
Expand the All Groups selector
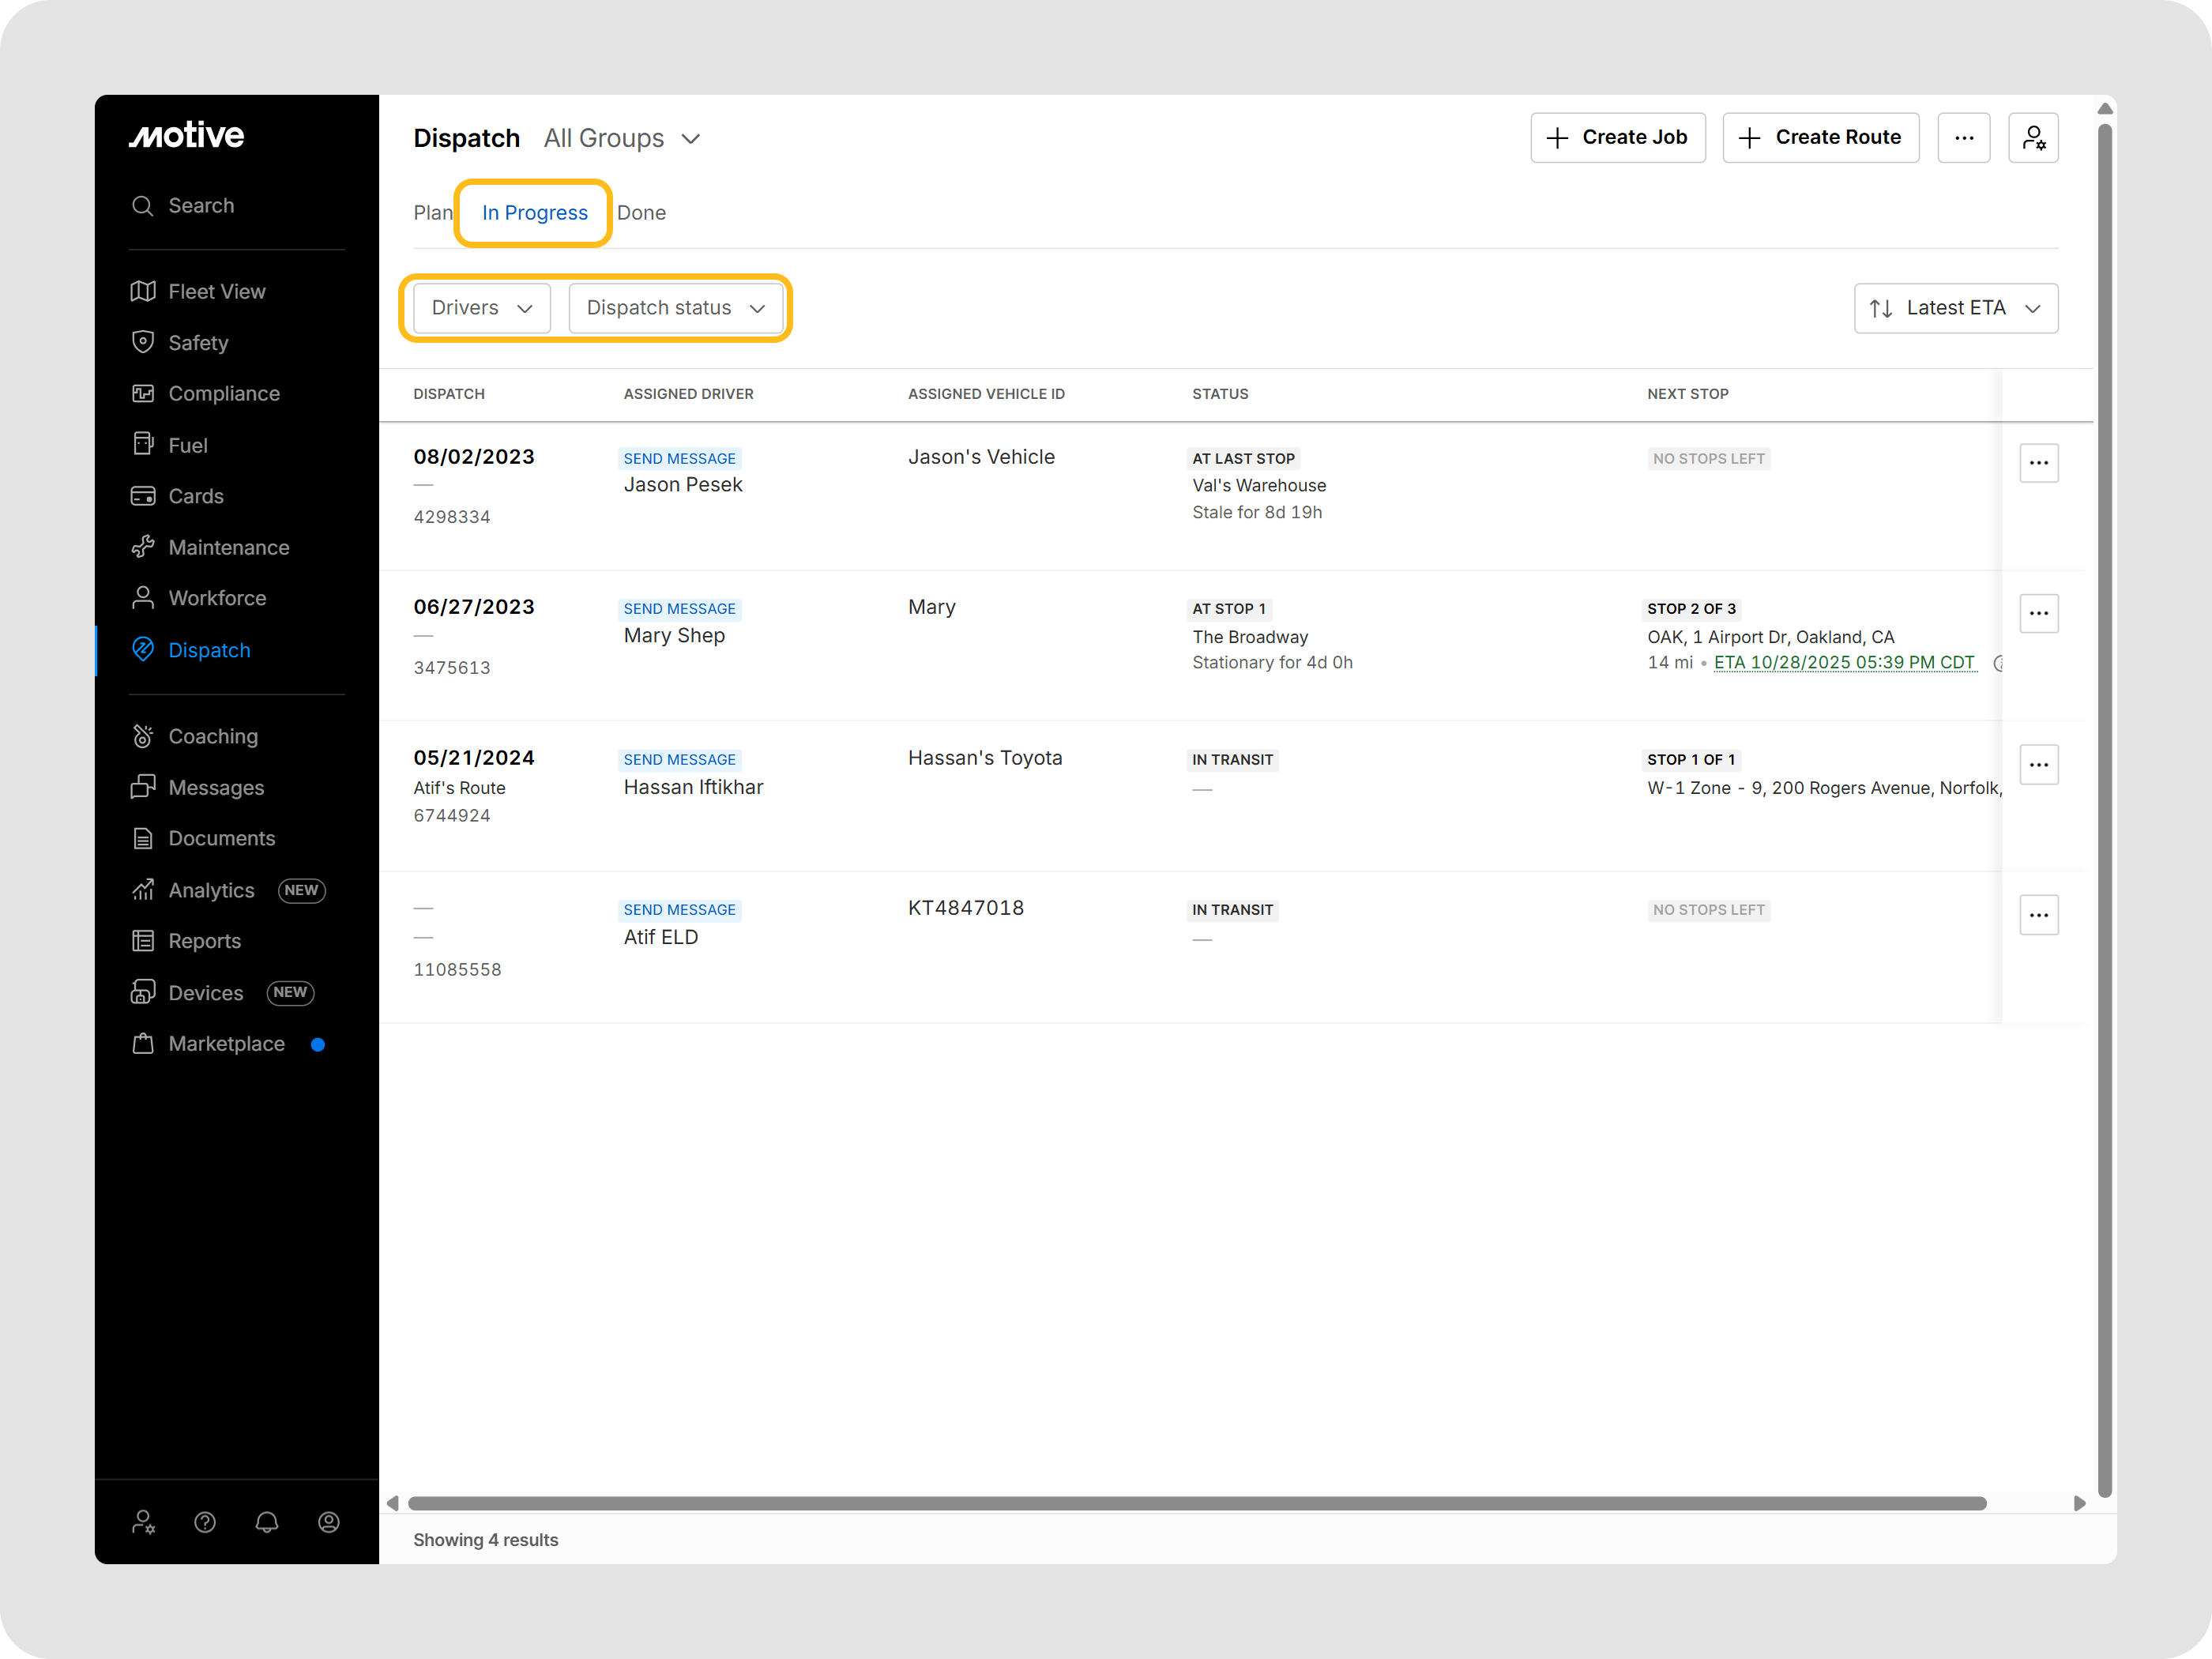[x=621, y=138]
